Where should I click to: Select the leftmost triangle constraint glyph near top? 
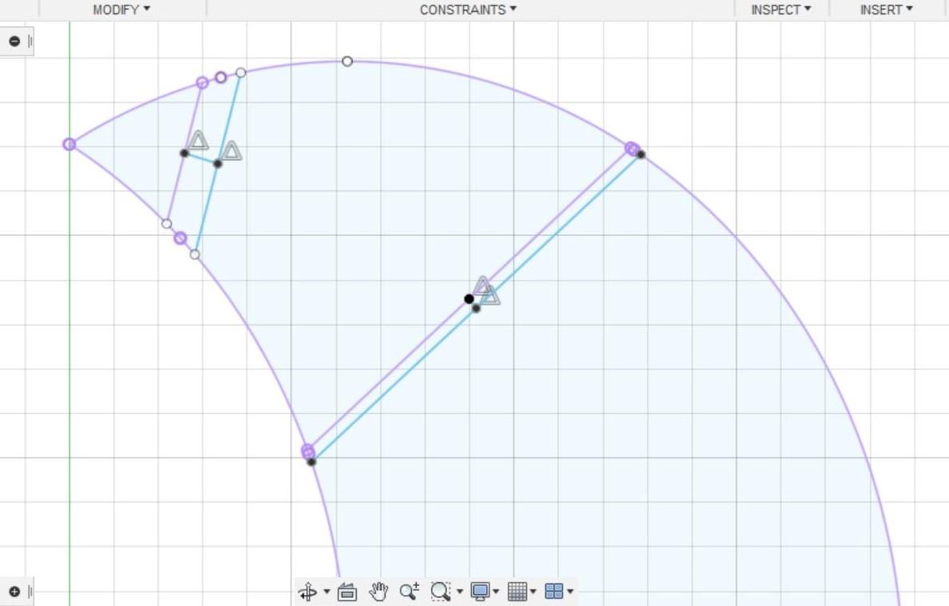click(x=197, y=141)
